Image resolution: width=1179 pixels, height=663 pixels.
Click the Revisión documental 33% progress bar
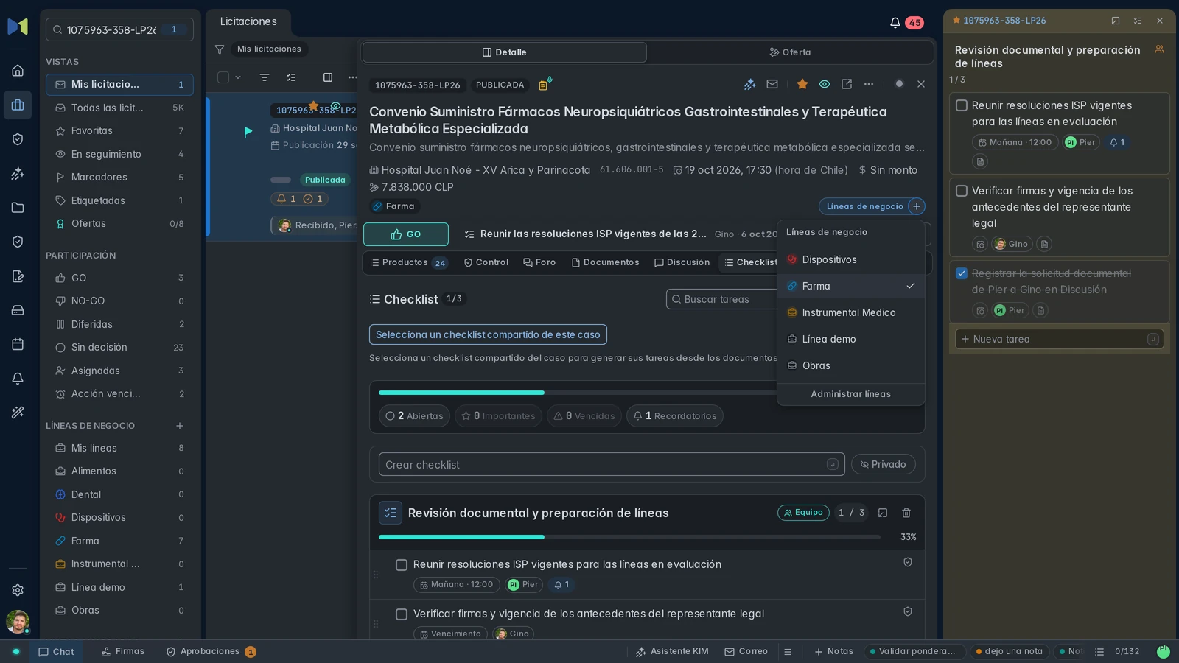[x=629, y=537]
